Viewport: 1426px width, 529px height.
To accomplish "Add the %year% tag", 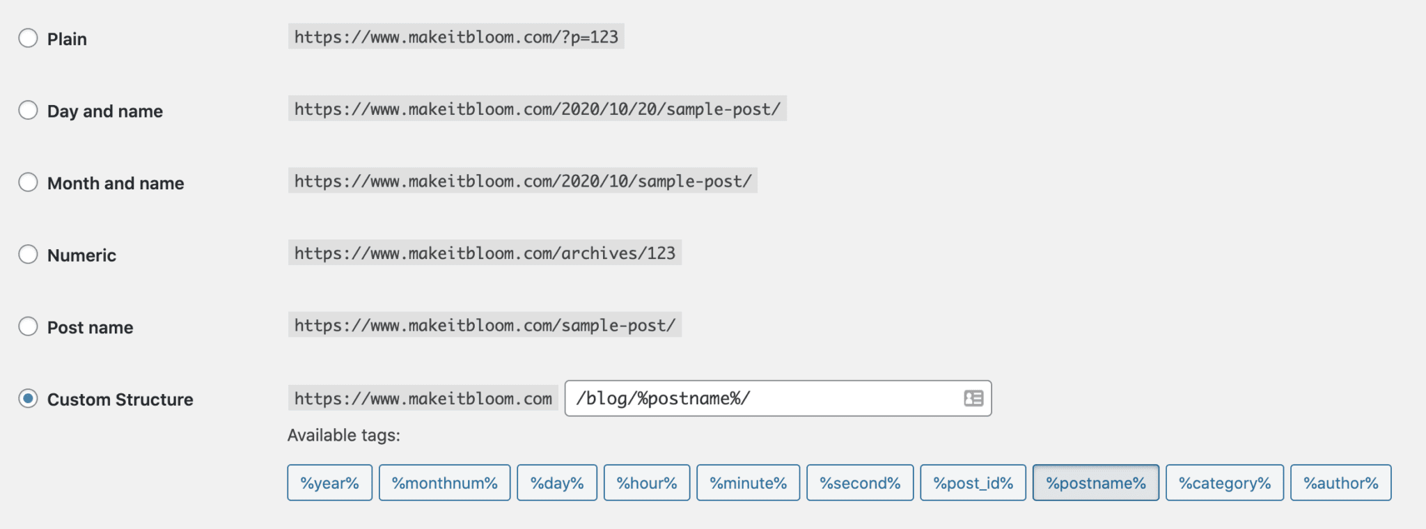I will point(329,482).
